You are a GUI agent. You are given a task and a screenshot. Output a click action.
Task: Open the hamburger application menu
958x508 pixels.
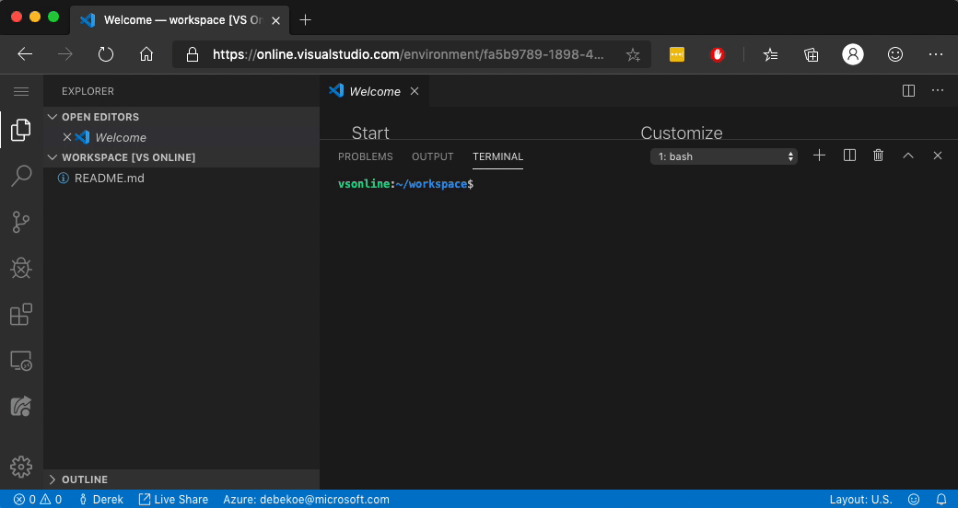click(x=21, y=92)
